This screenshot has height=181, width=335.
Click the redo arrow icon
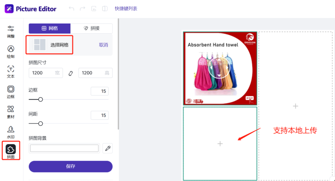click(83, 9)
